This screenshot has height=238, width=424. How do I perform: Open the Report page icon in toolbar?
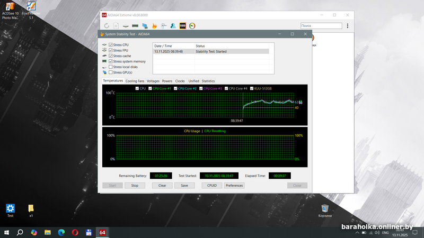pos(116,25)
